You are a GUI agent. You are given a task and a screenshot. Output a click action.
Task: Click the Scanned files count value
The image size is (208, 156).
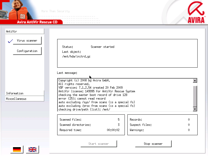(x=119, y=120)
